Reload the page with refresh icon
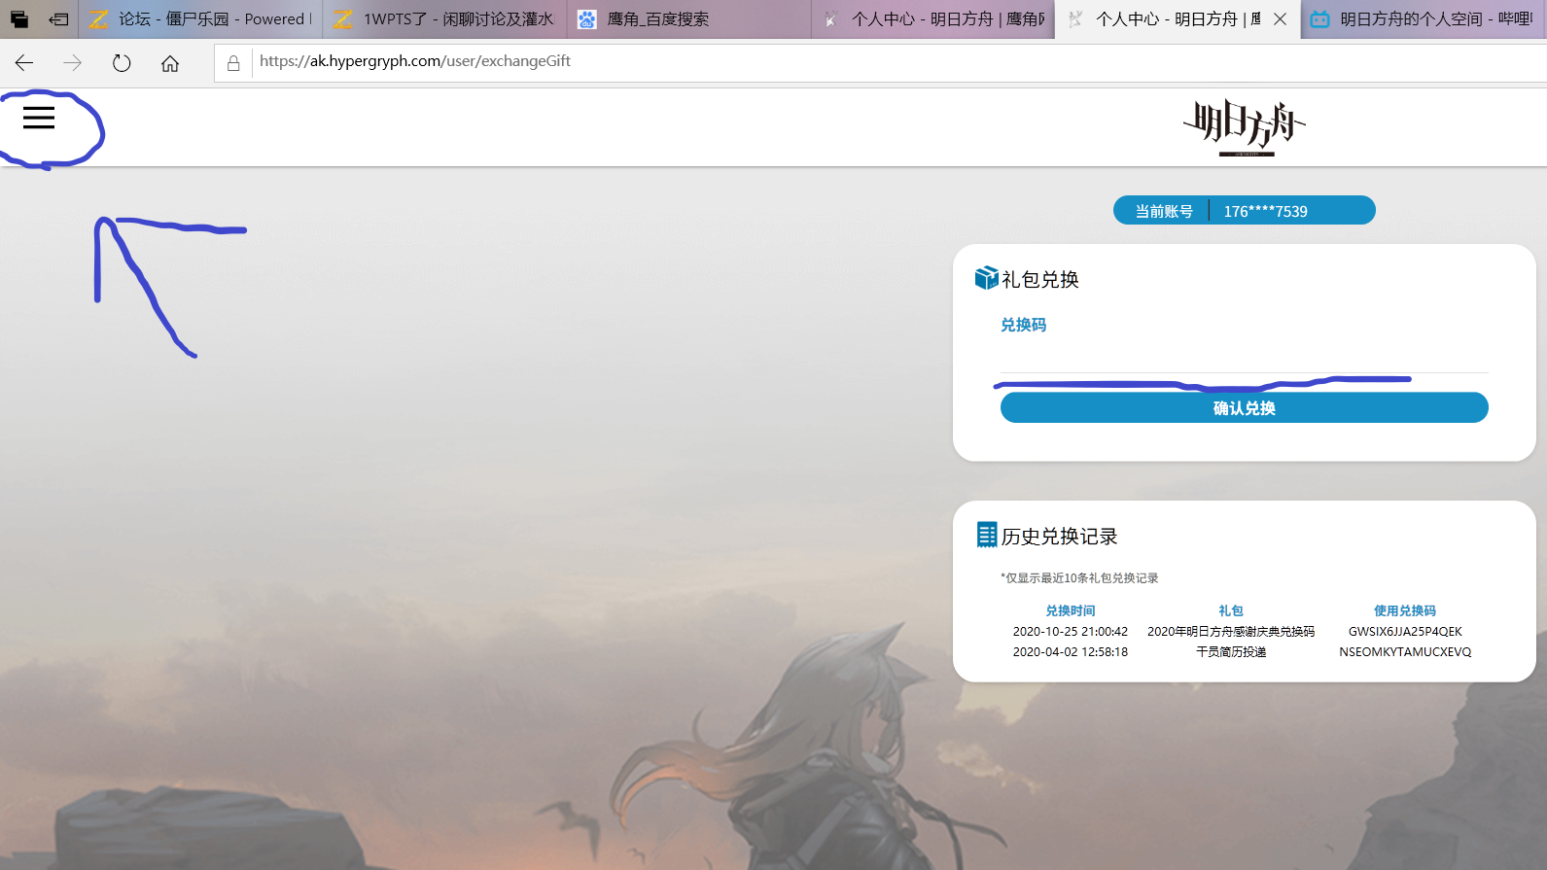Image resolution: width=1547 pixels, height=870 pixels. pos(122,63)
